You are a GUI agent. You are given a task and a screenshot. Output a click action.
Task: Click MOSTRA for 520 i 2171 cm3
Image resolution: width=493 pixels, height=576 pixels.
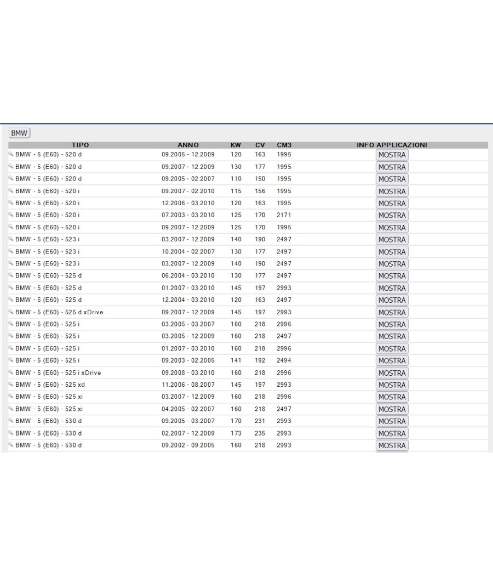[392, 215]
